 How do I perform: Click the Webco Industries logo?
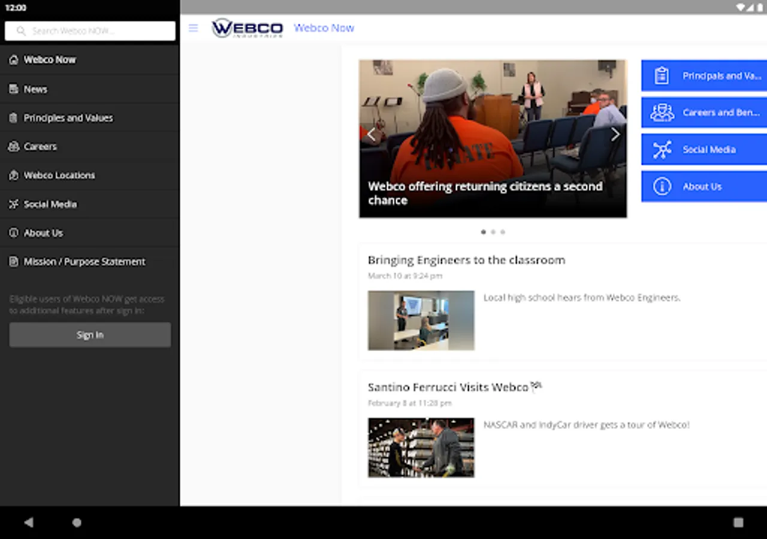pyautogui.click(x=247, y=28)
